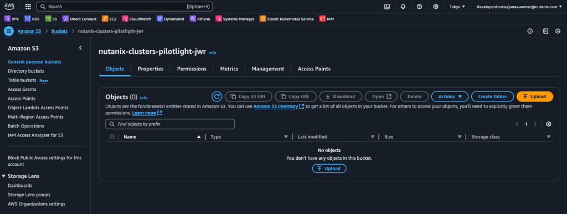This screenshot has width=567, height=214.
Task: Open the Actions dropdown
Action: (450, 96)
